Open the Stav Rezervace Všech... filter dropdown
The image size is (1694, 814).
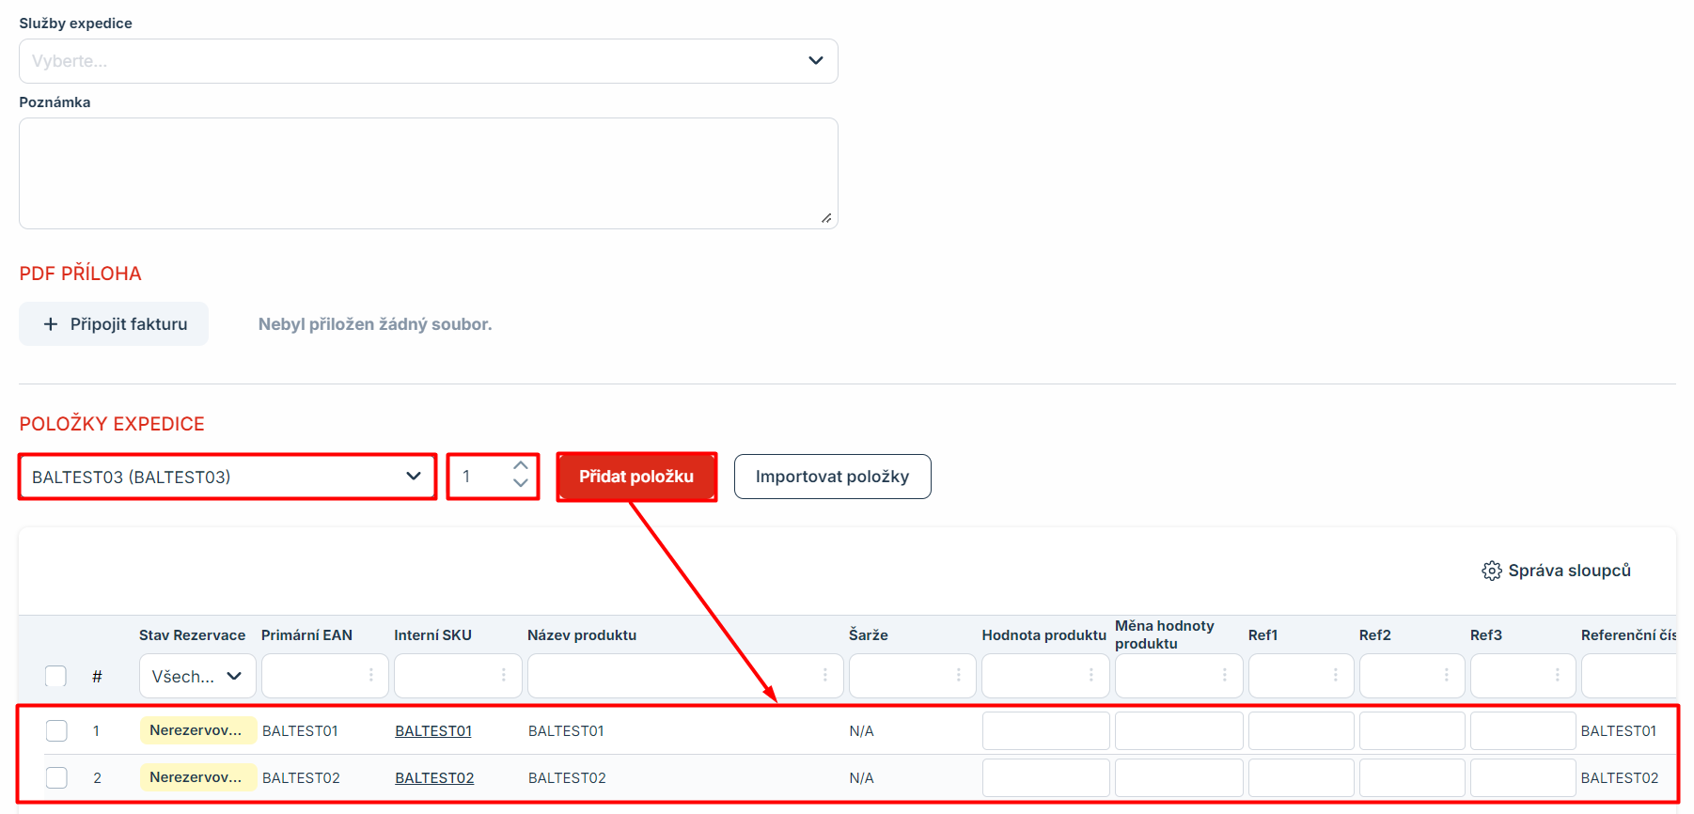197,676
